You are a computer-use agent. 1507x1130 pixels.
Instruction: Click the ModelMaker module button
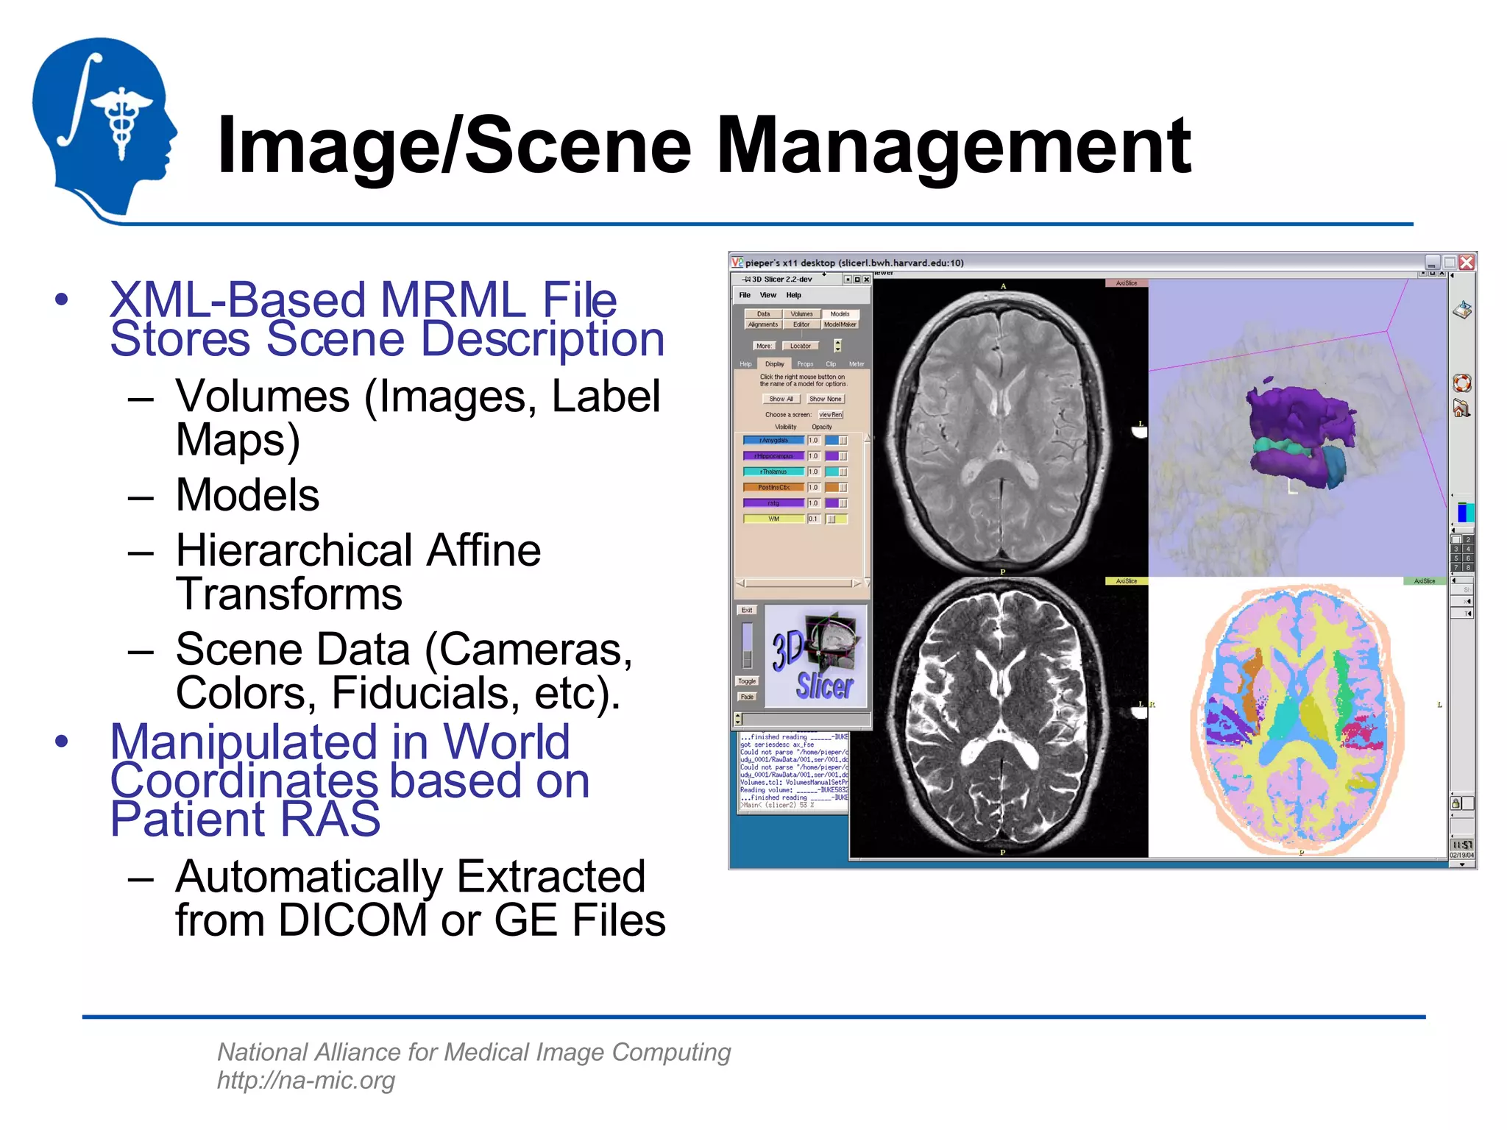(x=840, y=324)
